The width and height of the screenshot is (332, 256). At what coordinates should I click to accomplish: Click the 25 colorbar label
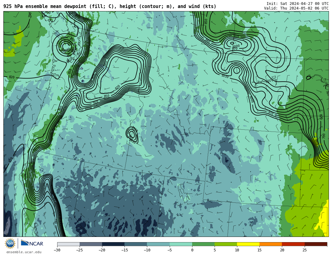point(304,250)
